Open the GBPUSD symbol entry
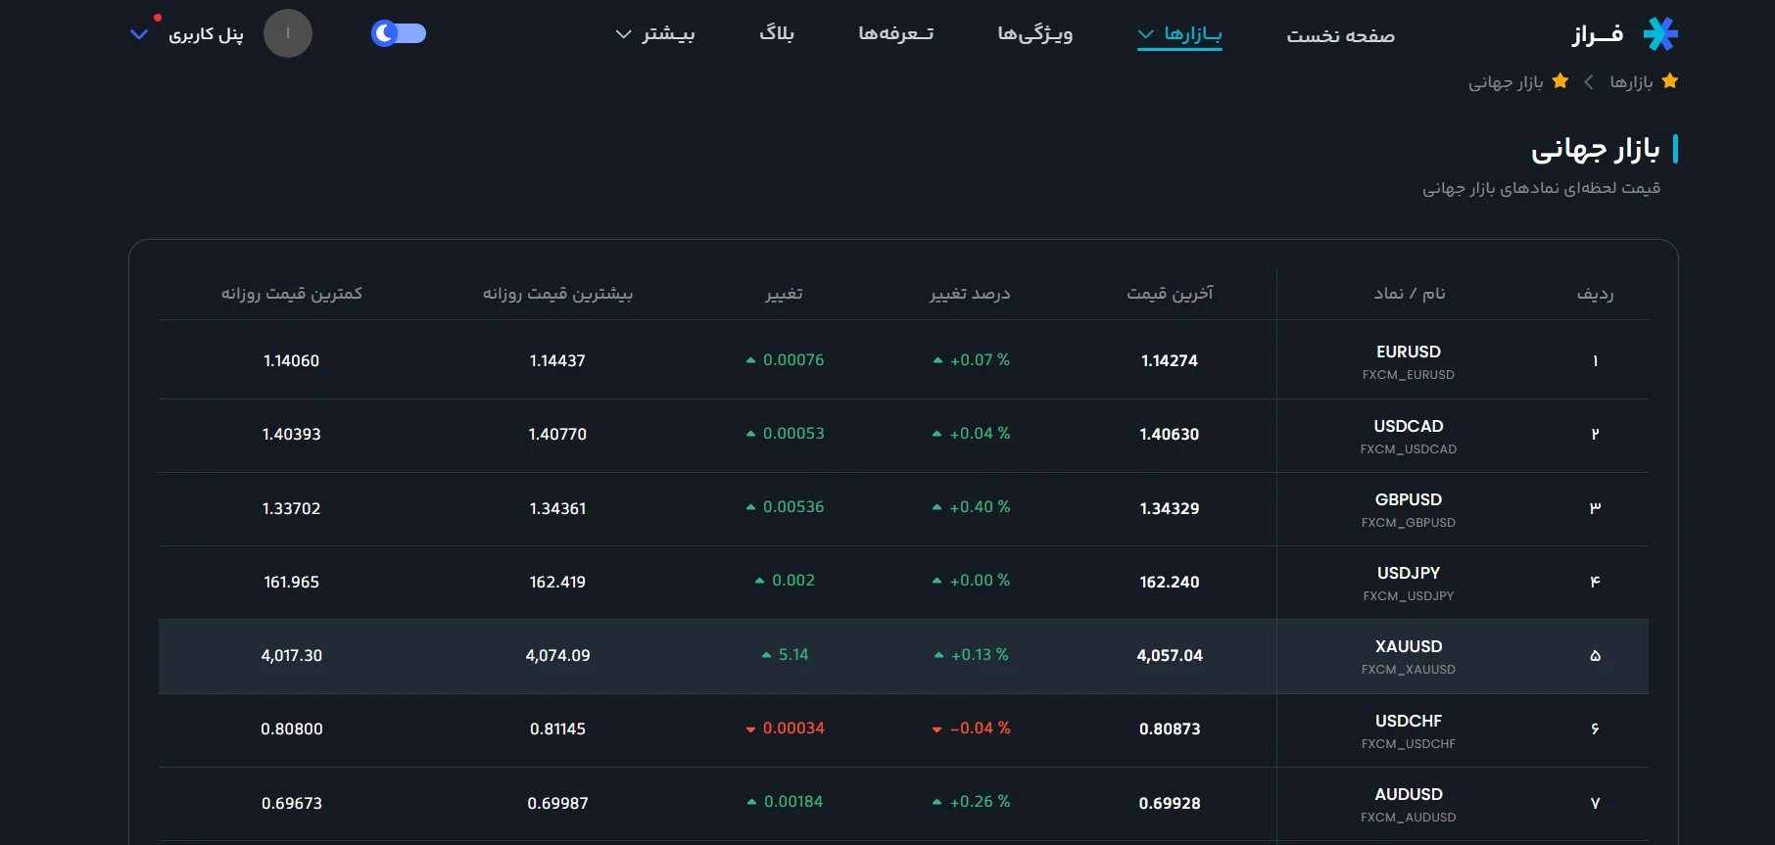 (1409, 509)
